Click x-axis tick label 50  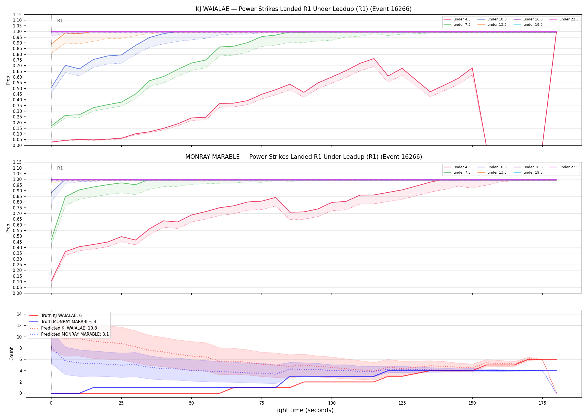(x=191, y=403)
